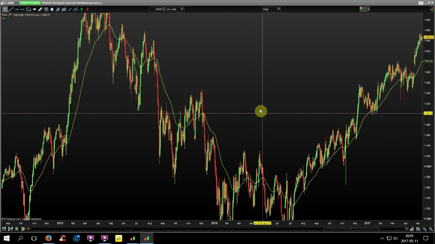435x244 pixels.
Task: Open Price settings wrench icon
Action: 10,15
